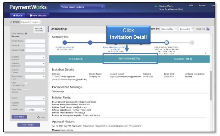Click the Company Inc. onboarding title
Viewport: 220px width, 136px height.
pyautogui.click(x=60, y=37)
